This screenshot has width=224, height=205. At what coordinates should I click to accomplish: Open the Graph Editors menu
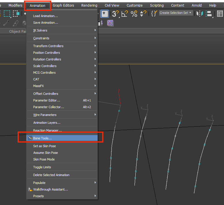64,5
